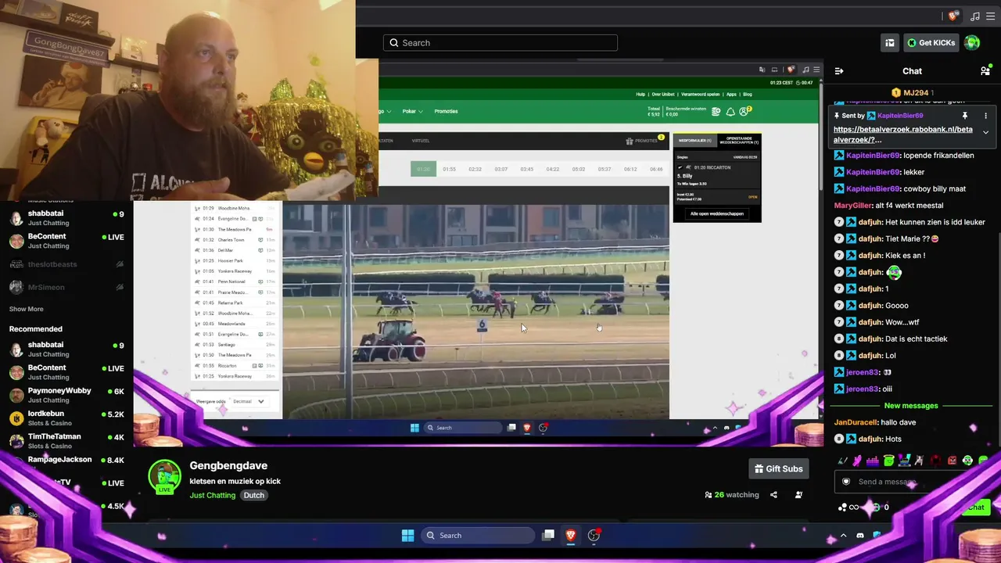Open the profile avatar menu
The width and height of the screenshot is (1001, 563).
point(972,43)
